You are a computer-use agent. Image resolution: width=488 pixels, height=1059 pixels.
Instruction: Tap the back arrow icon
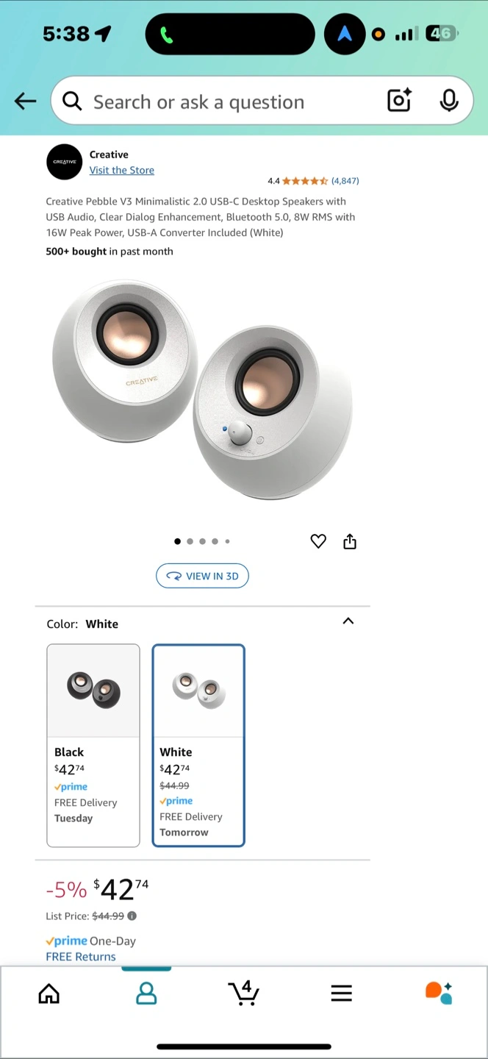(x=25, y=101)
